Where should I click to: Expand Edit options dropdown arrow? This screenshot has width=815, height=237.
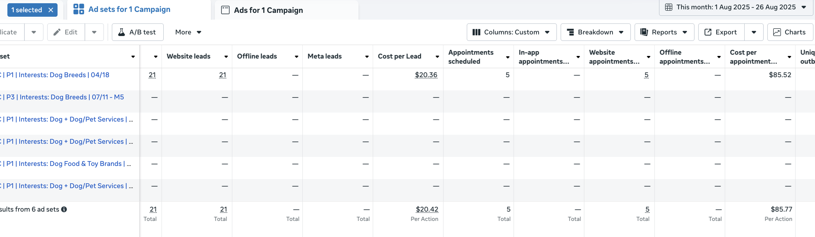click(x=94, y=32)
